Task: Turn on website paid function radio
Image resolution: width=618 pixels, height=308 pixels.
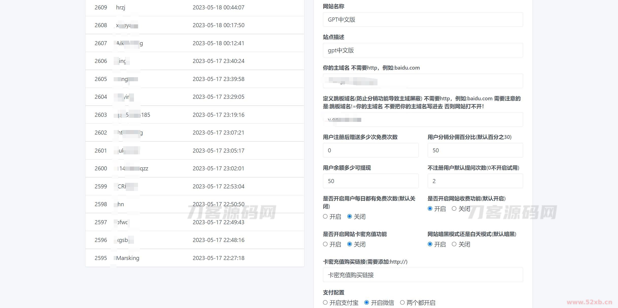Action: click(x=430, y=209)
